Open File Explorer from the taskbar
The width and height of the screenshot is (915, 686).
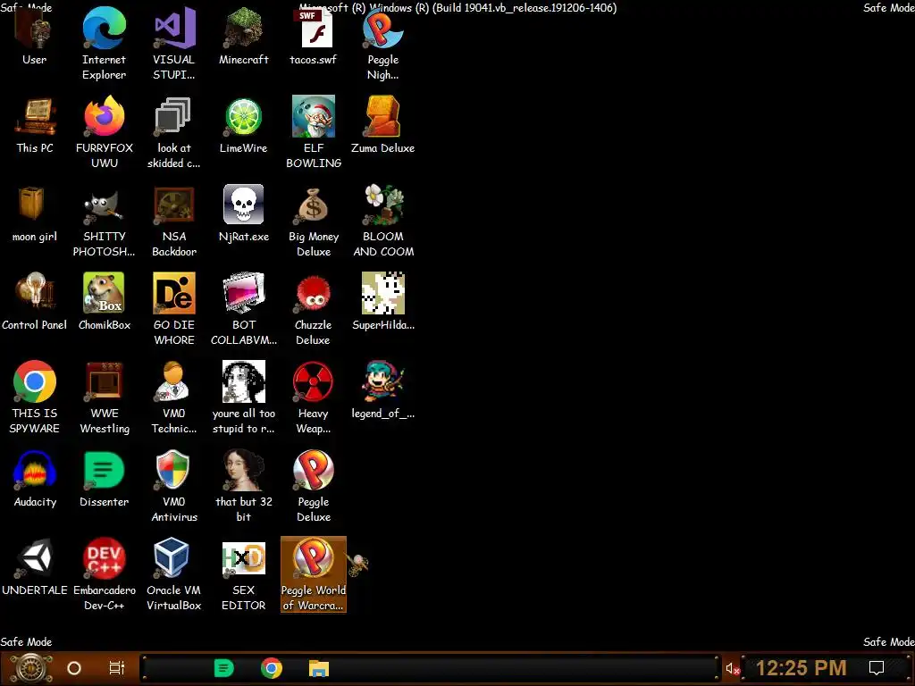[x=319, y=668]
